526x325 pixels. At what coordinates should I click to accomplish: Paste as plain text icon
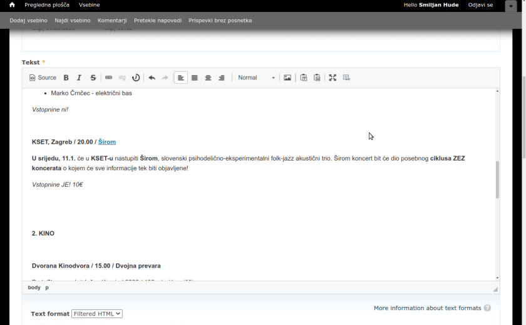pyautogui.click(x=304, y=78)
